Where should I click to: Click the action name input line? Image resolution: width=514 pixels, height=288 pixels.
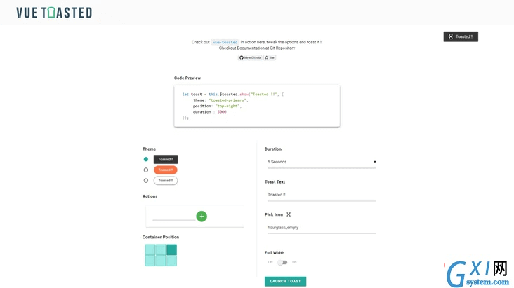173,217
